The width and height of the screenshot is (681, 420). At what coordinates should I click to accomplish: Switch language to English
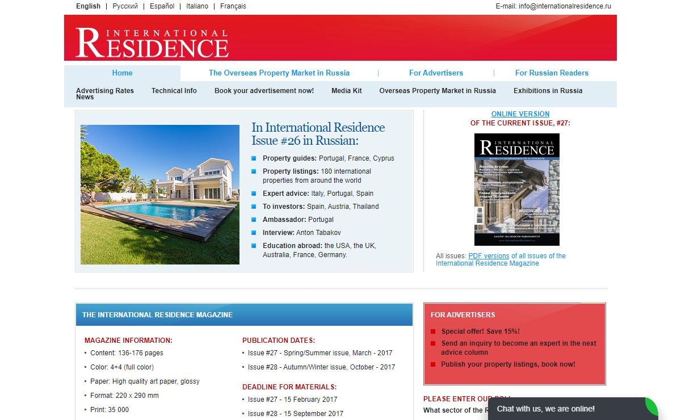pyautogui.click(x=88, y=6)
